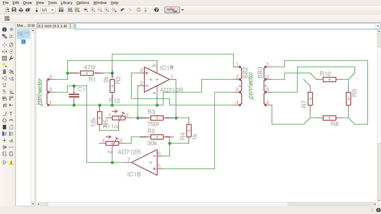Image resolution: width=381 pixels, height=214 pixels.
Task: Select the Mark tool
Action: pyautogui.click(x=11, y=36)
